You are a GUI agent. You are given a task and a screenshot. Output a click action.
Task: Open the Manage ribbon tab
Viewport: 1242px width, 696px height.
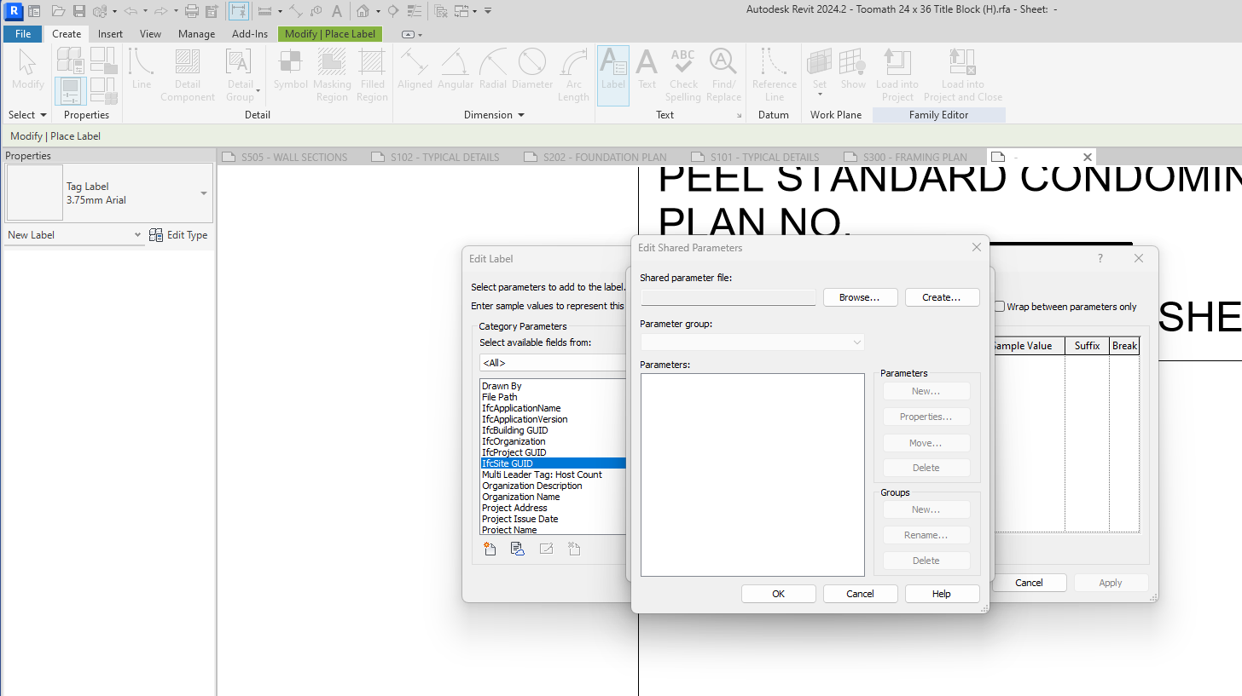[196, 34]
